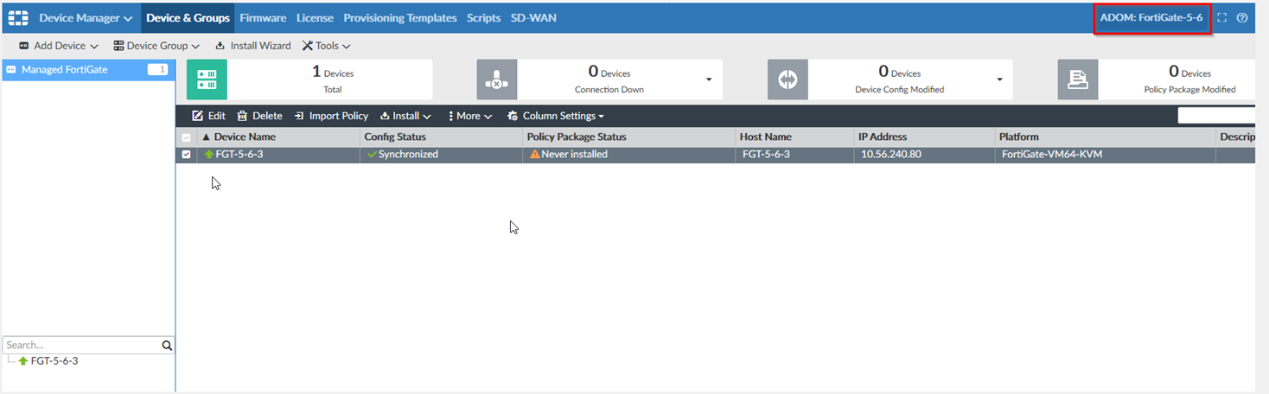Open the License tab
1269x394 pixels.
pyautogui.click(x=315, y=17)
